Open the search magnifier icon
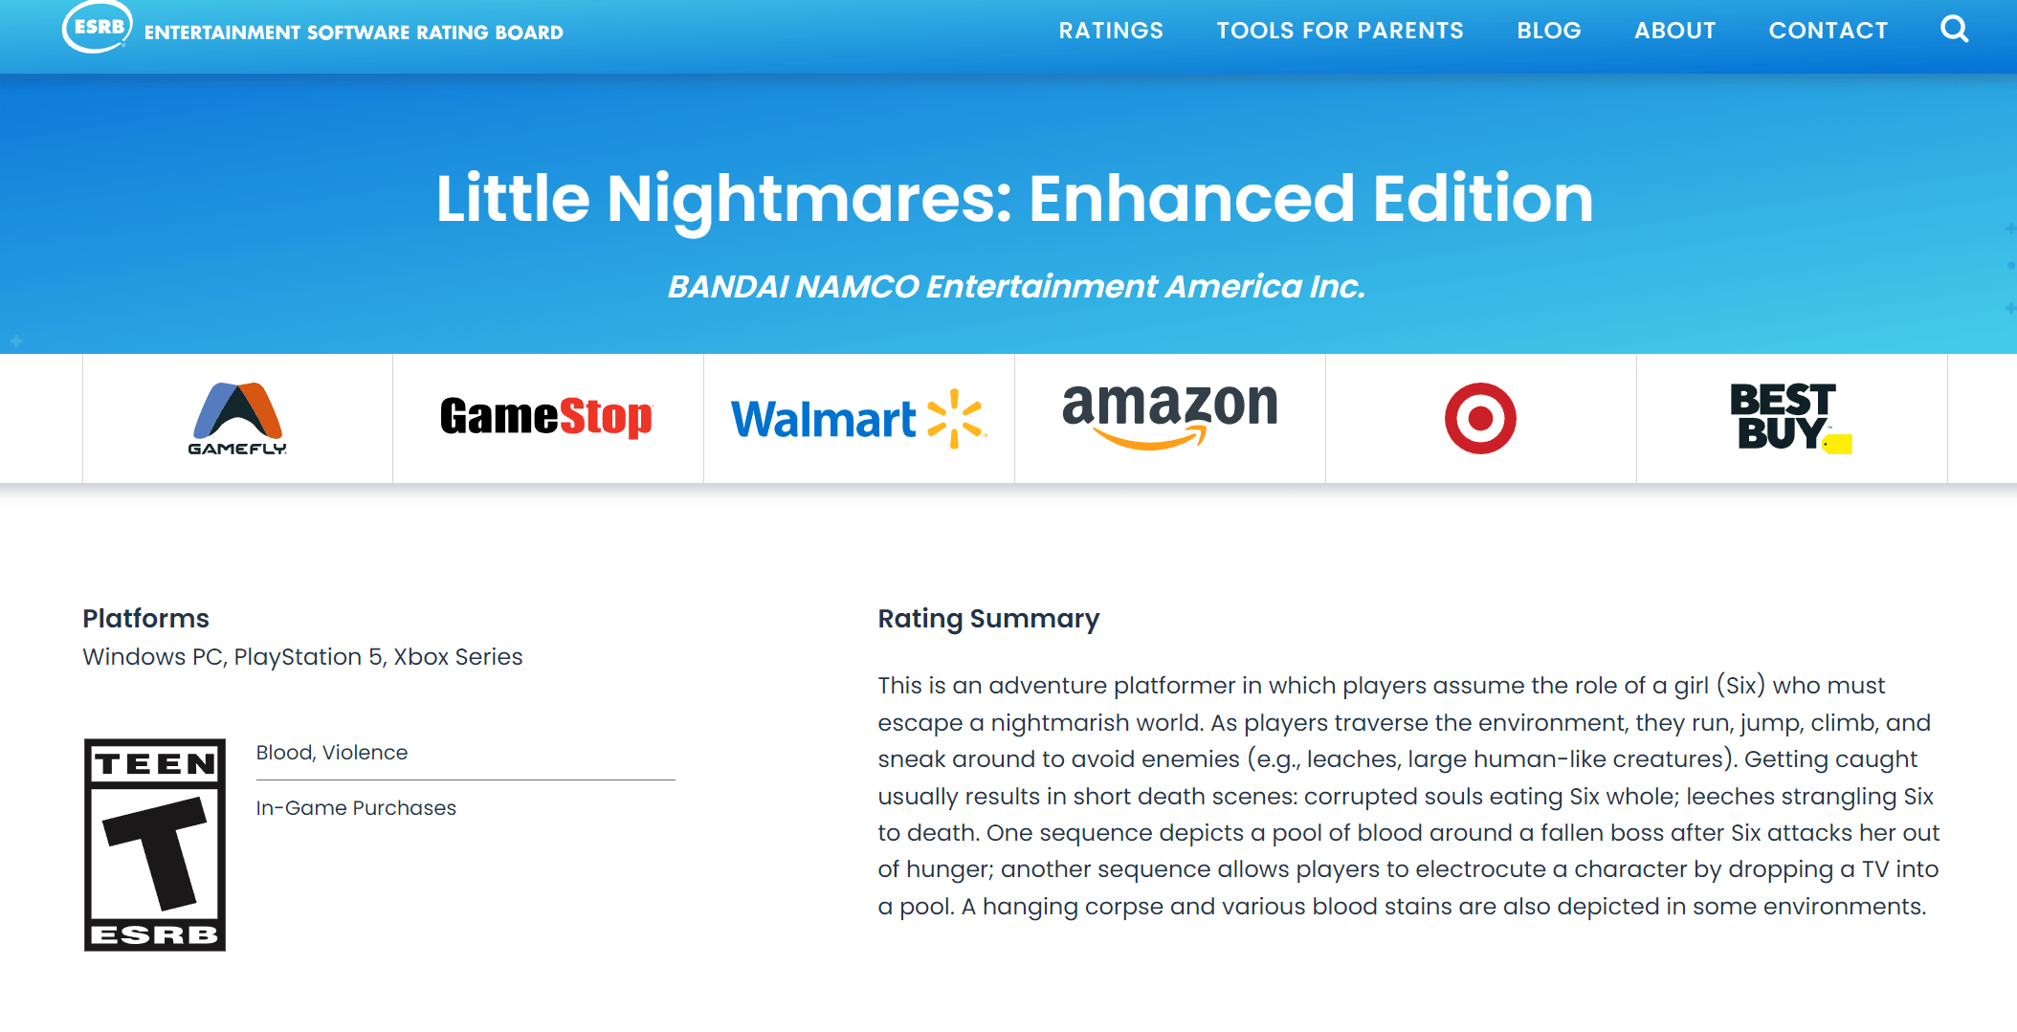2017x1032 pixels. (1954, 30)
